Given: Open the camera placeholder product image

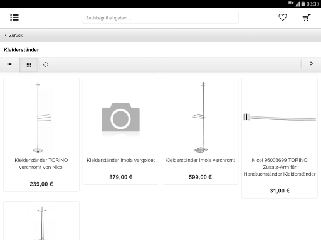Looking at the screenshot, I should click(121, 117).
